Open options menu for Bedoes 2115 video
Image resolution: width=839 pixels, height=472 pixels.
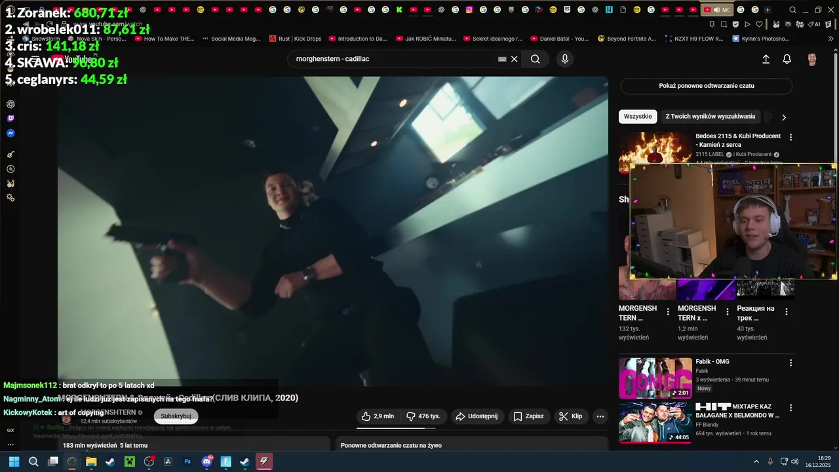tap(790, 138)
